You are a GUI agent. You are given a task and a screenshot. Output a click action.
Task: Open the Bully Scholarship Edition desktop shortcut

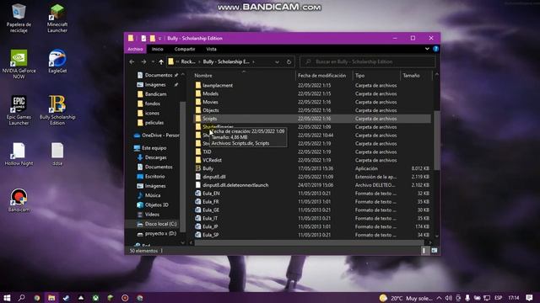point(57,110)
